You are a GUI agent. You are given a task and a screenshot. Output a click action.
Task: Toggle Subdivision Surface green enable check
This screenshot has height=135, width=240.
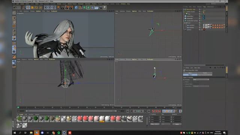(x=202, y=21)
